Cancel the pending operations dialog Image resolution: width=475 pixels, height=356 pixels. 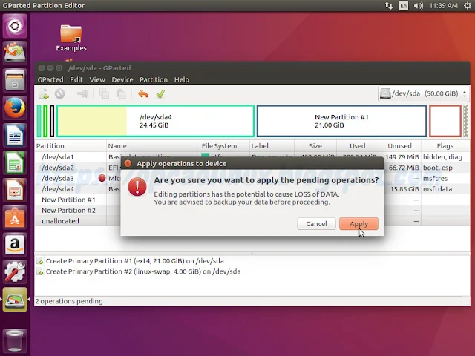[x=316, y=224]
